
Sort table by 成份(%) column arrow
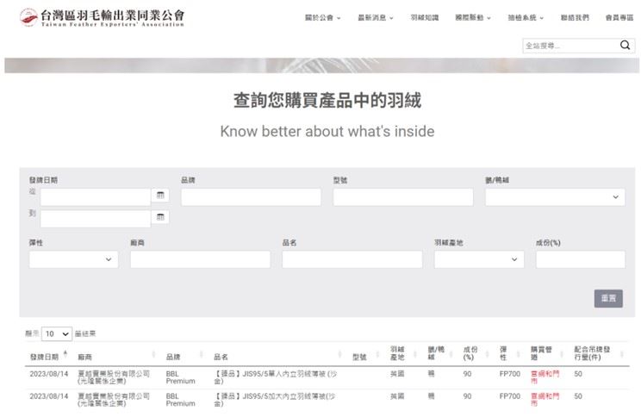pos(487,354)
